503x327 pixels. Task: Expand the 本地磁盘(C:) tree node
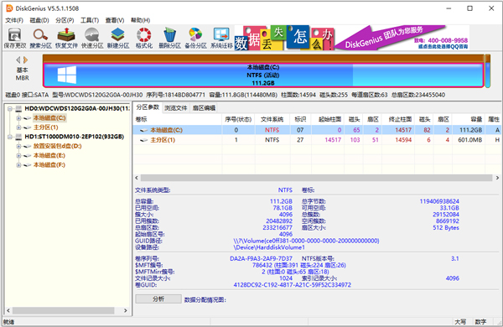click(18, 118)
